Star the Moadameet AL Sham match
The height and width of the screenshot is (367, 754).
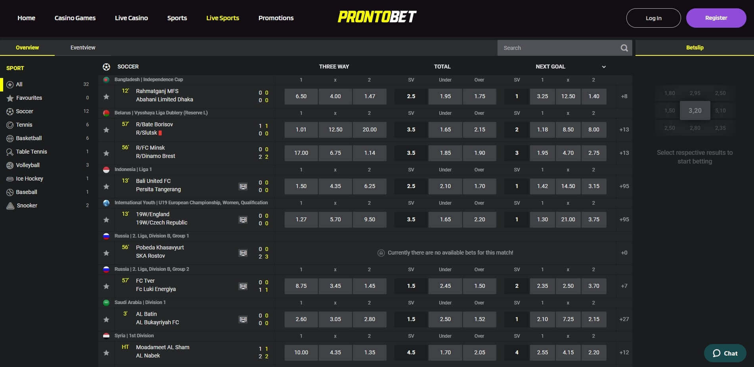(106, 352)
